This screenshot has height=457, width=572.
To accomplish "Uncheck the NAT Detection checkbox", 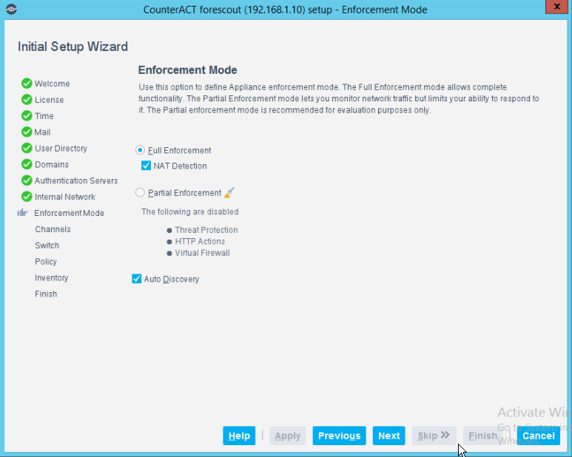I will coord(146,166).
